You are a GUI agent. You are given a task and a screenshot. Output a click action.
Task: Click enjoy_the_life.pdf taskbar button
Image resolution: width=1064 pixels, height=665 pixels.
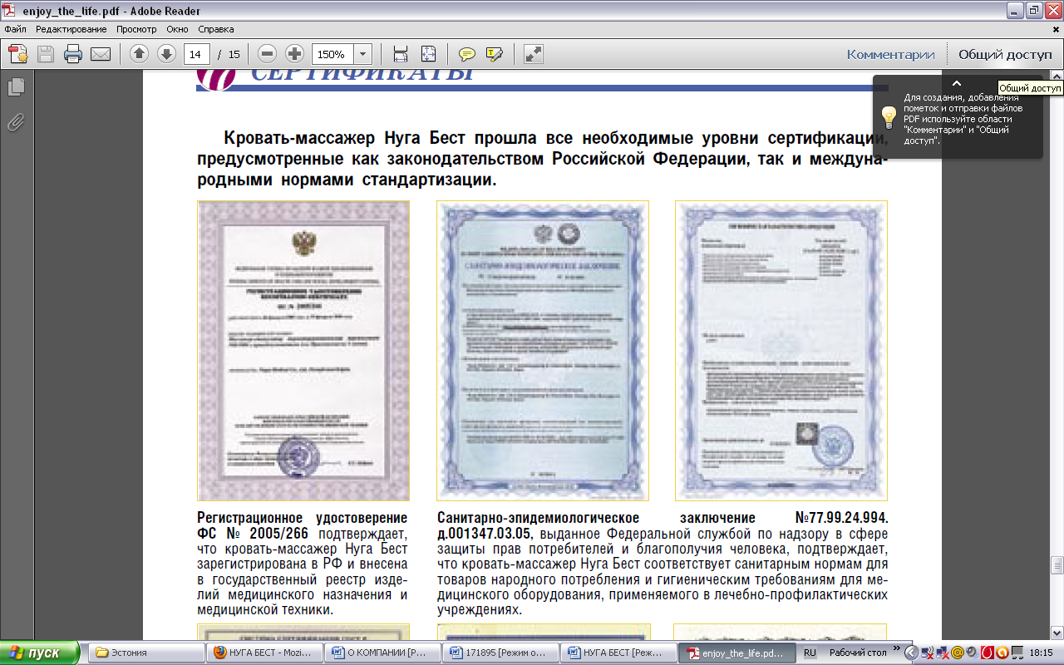[x=736, y=653]
